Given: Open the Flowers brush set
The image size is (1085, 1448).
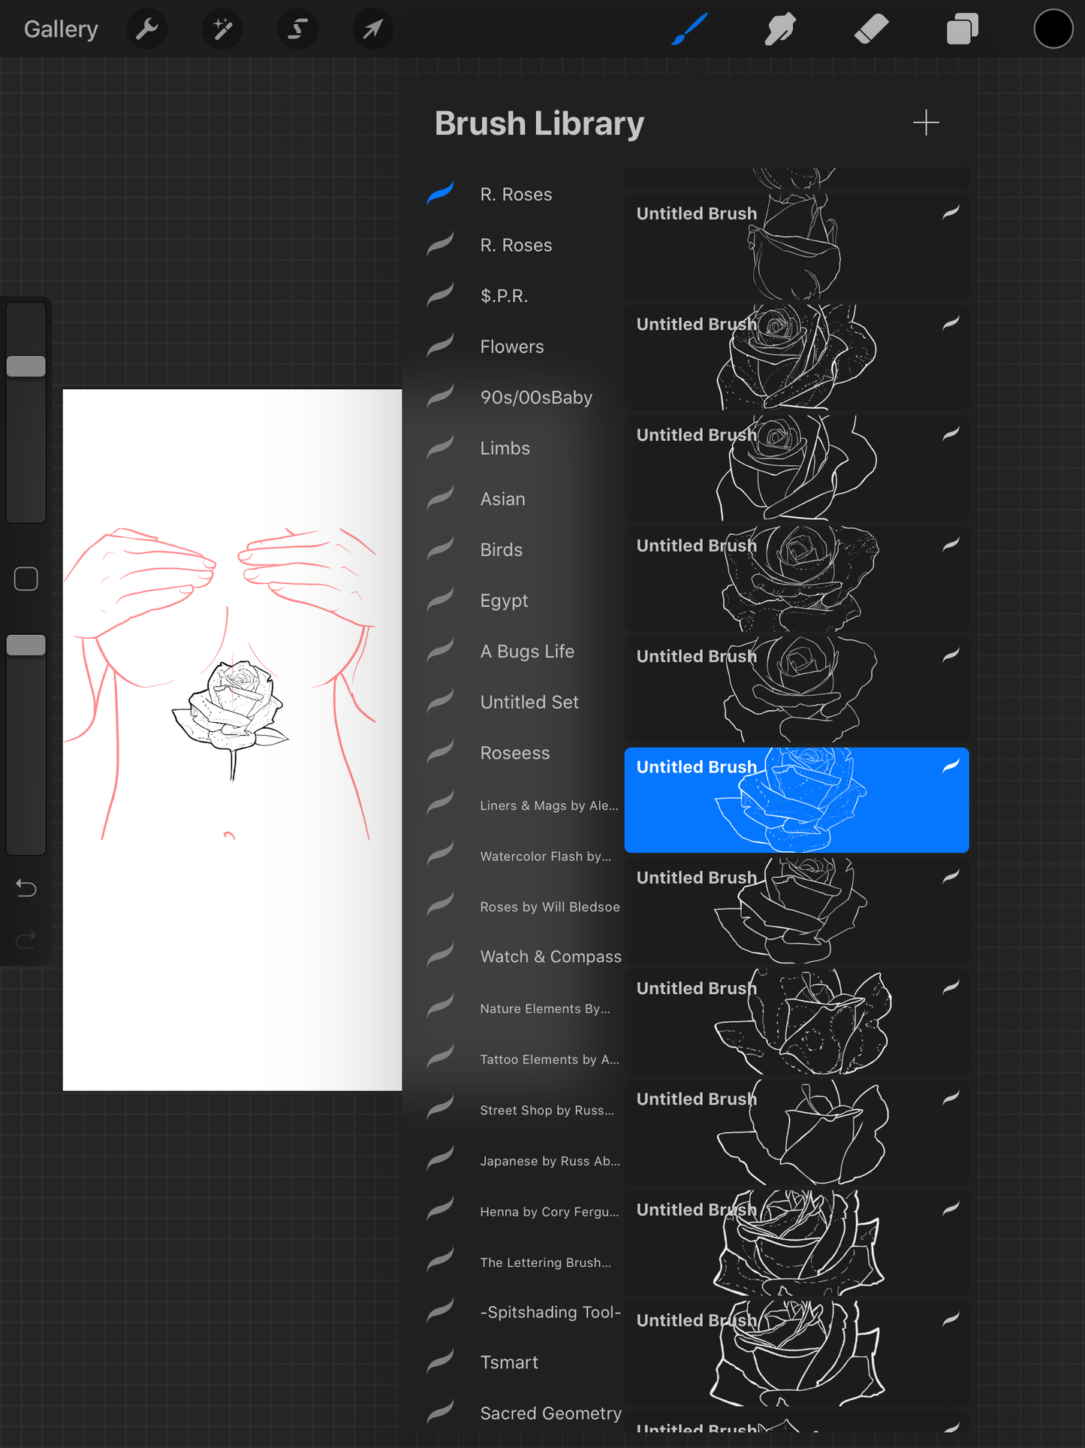Looking at the screenshot, I should pyautogui.click(x=512, y=346).
